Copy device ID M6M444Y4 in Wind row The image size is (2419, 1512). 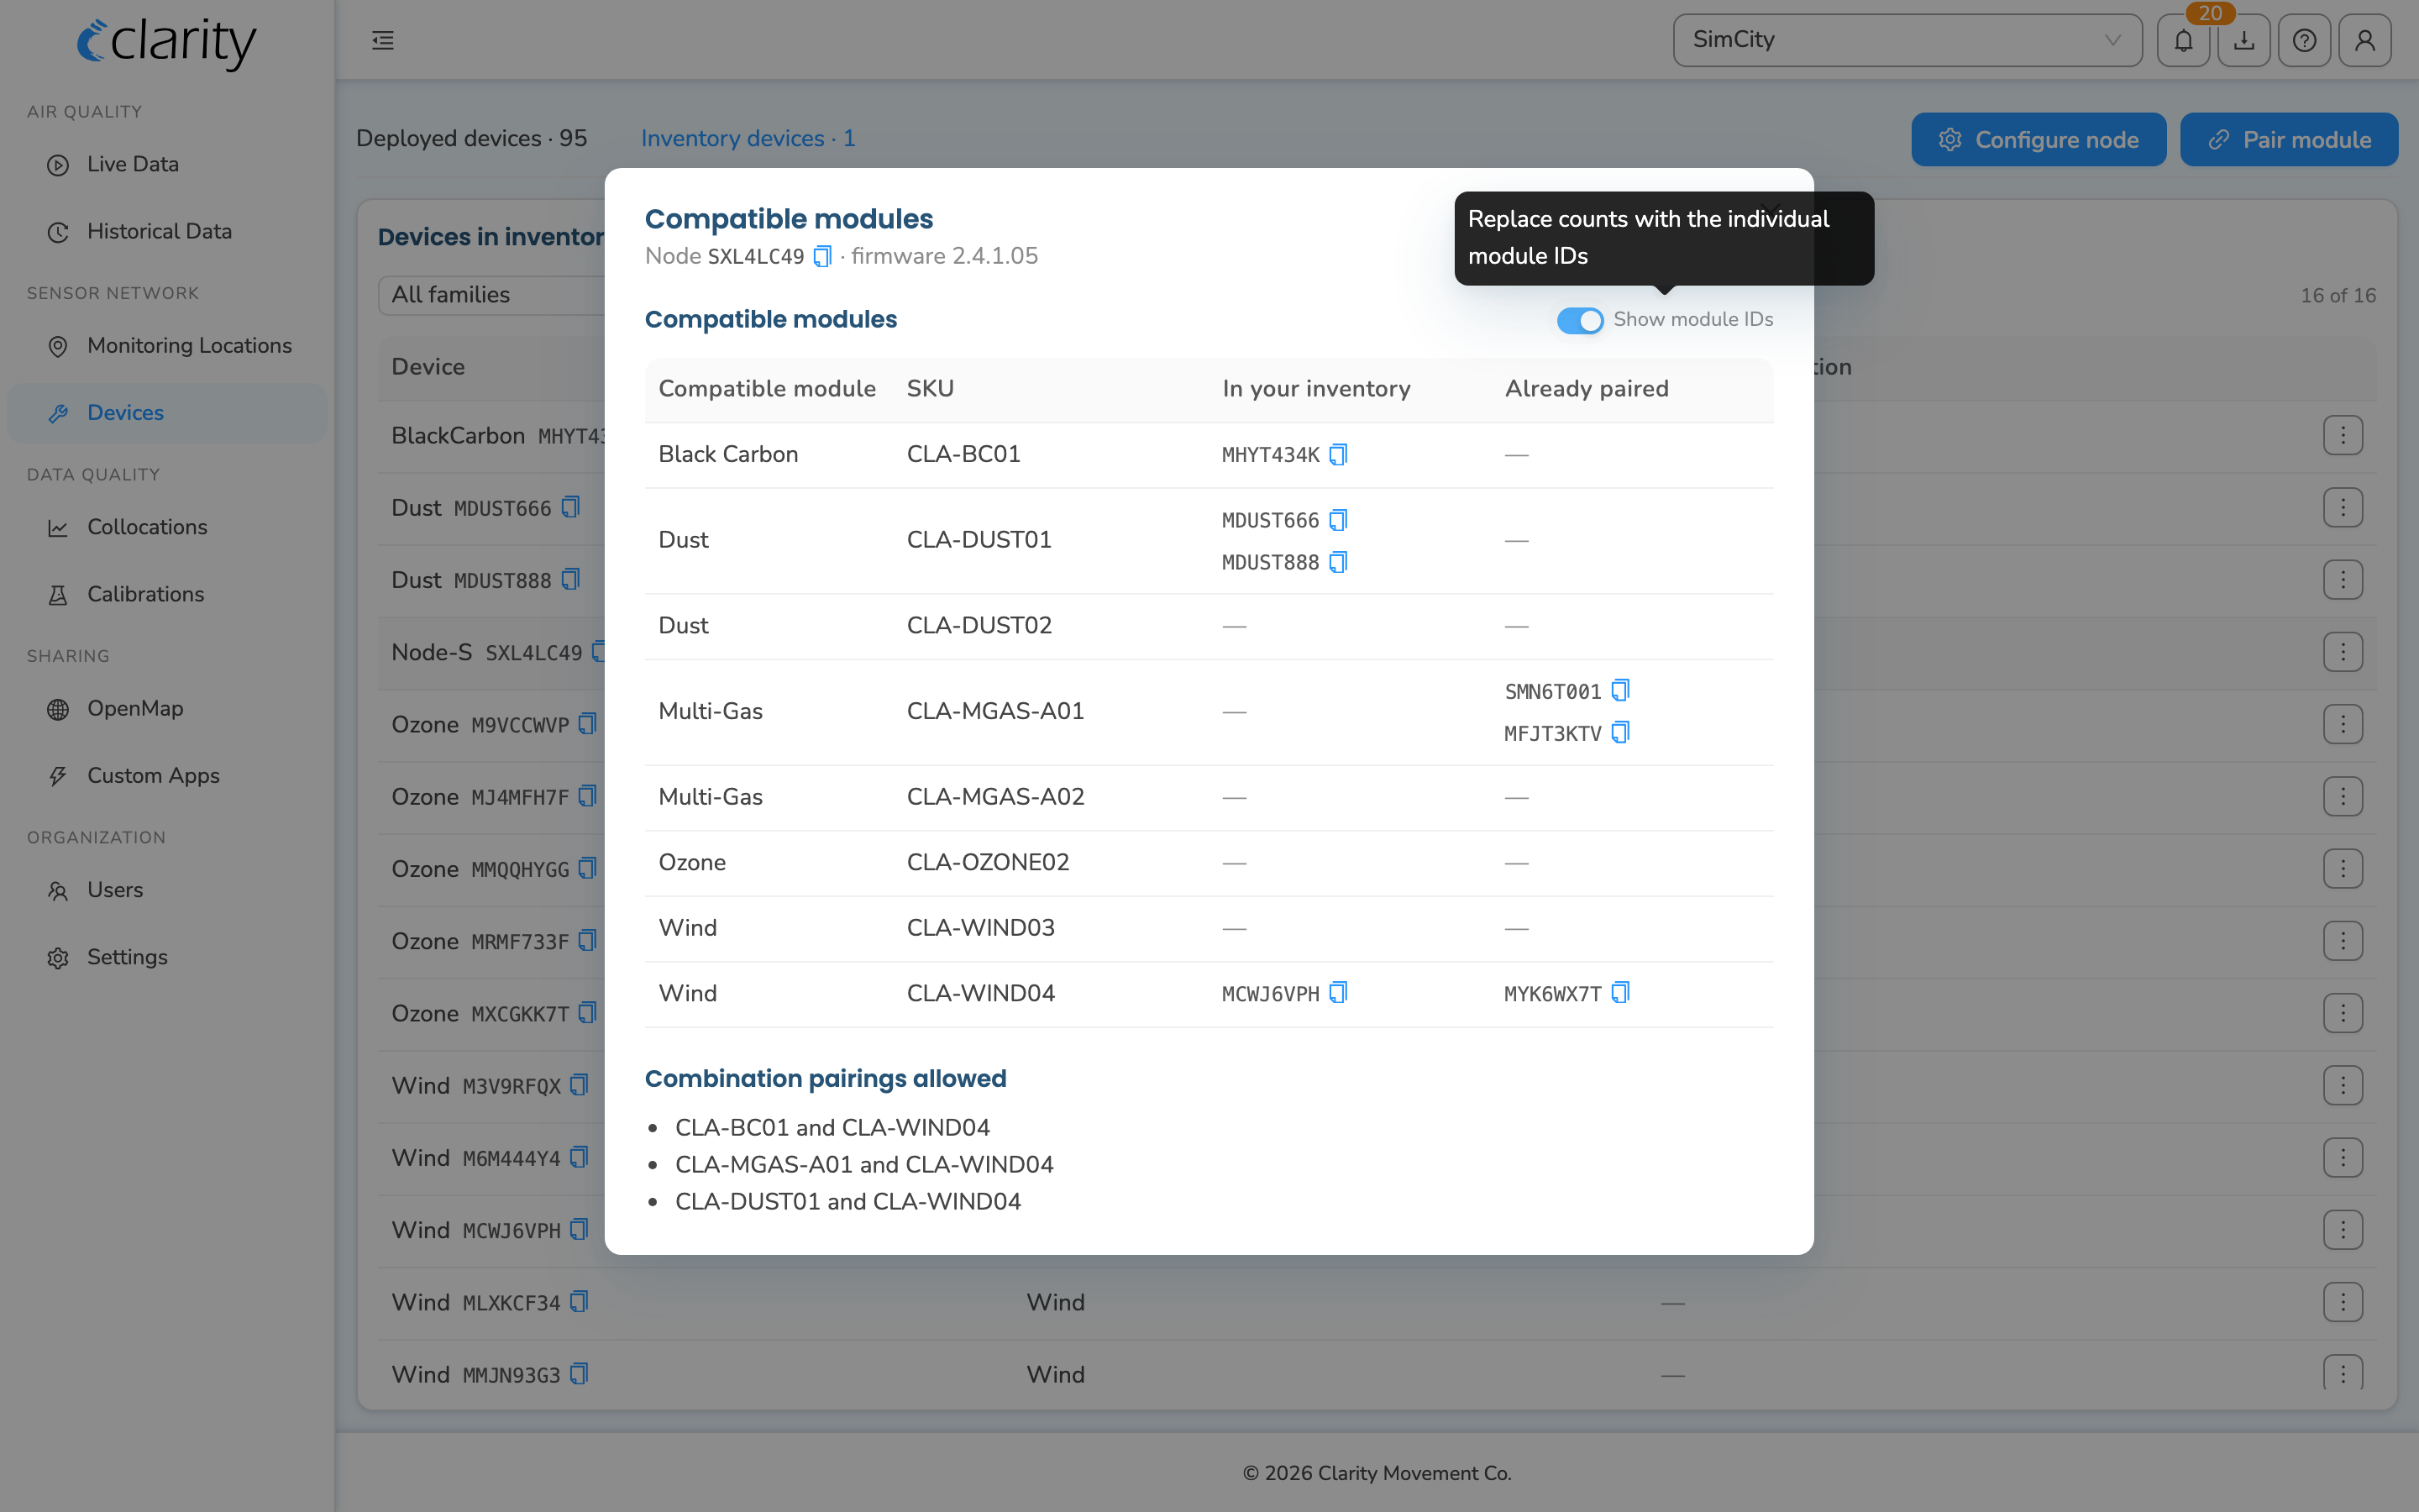coord(579,1158)
